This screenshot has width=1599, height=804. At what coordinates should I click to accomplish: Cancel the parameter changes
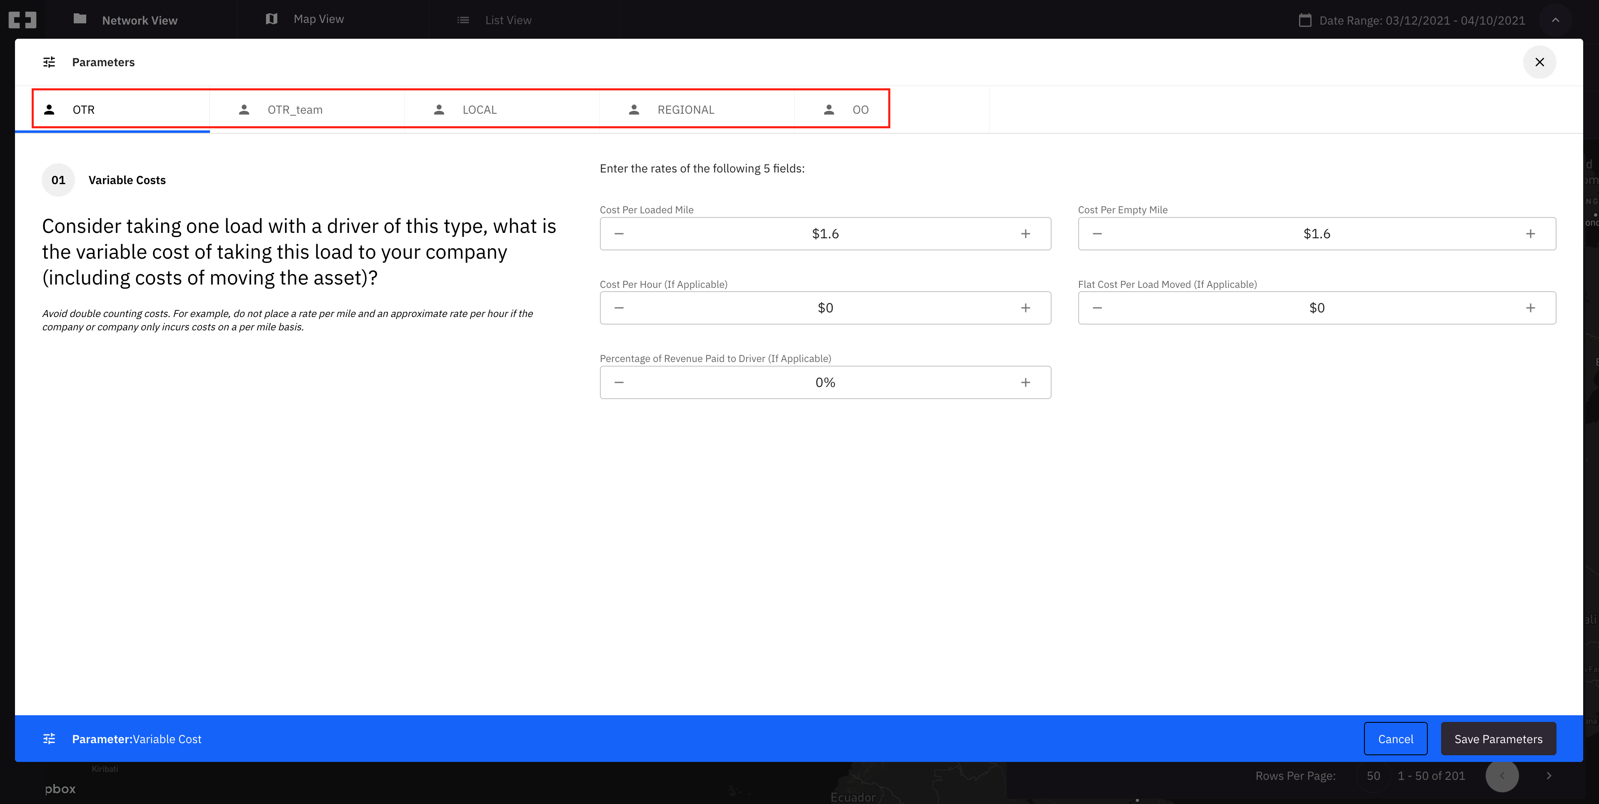1395,739
